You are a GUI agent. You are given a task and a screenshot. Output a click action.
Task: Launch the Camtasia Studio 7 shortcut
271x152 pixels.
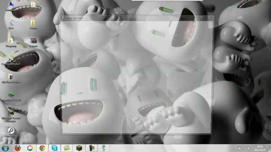[11, 60]
